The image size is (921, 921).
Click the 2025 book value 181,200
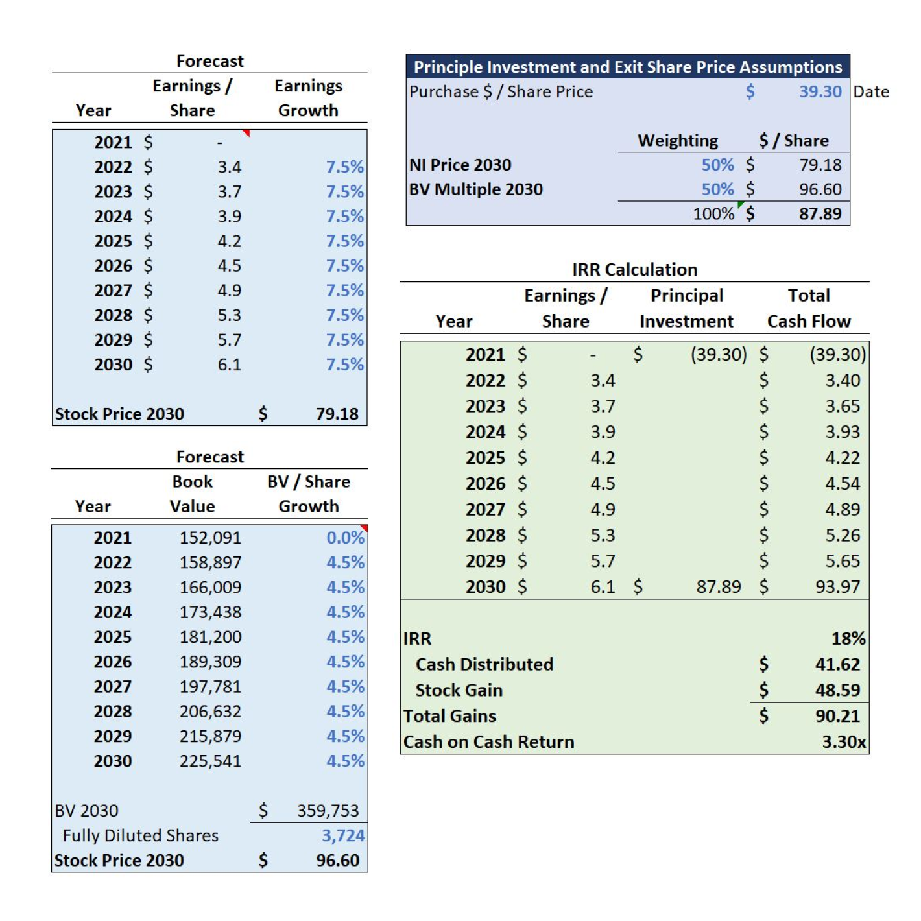(x=210, y=637)
